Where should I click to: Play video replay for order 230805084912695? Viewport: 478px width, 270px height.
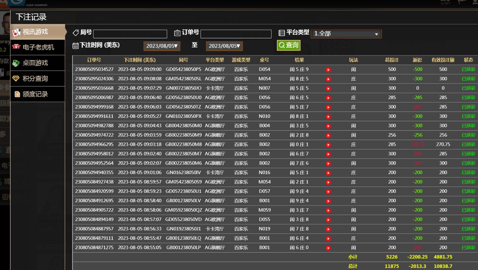click(328, 201)
